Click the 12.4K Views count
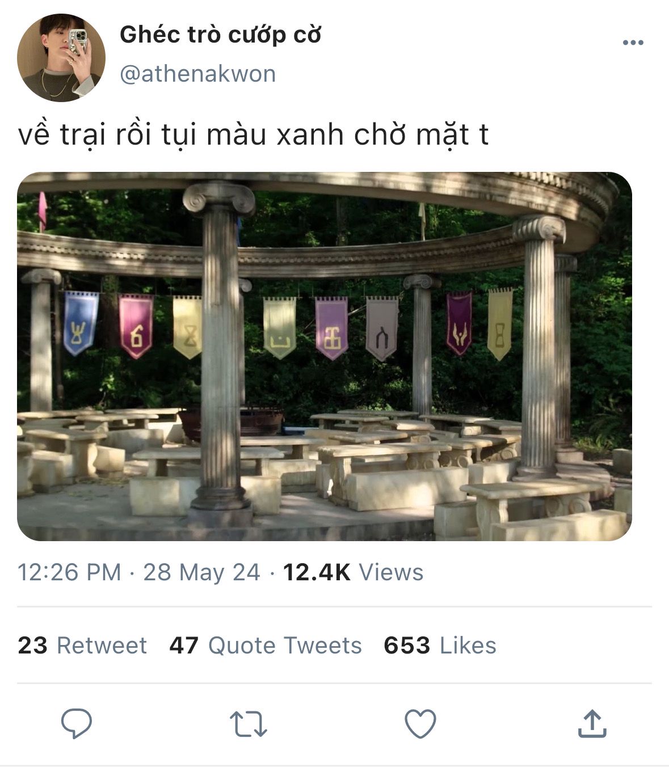 353,572
